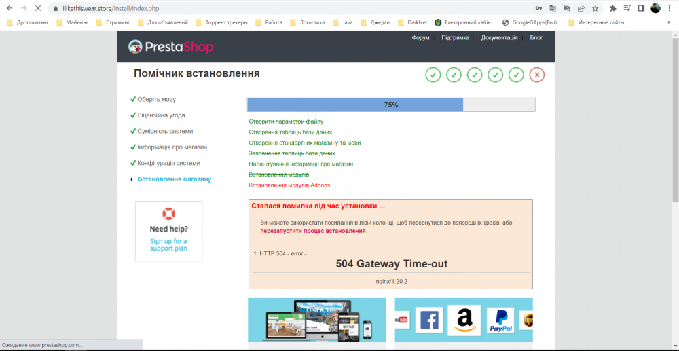Click the fifth green checkmark step circle
679x351 pixels.
click(516, 75)
